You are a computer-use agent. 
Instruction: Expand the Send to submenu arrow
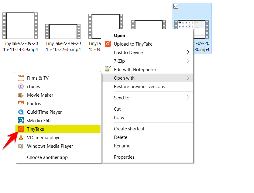tap(188, 98)
